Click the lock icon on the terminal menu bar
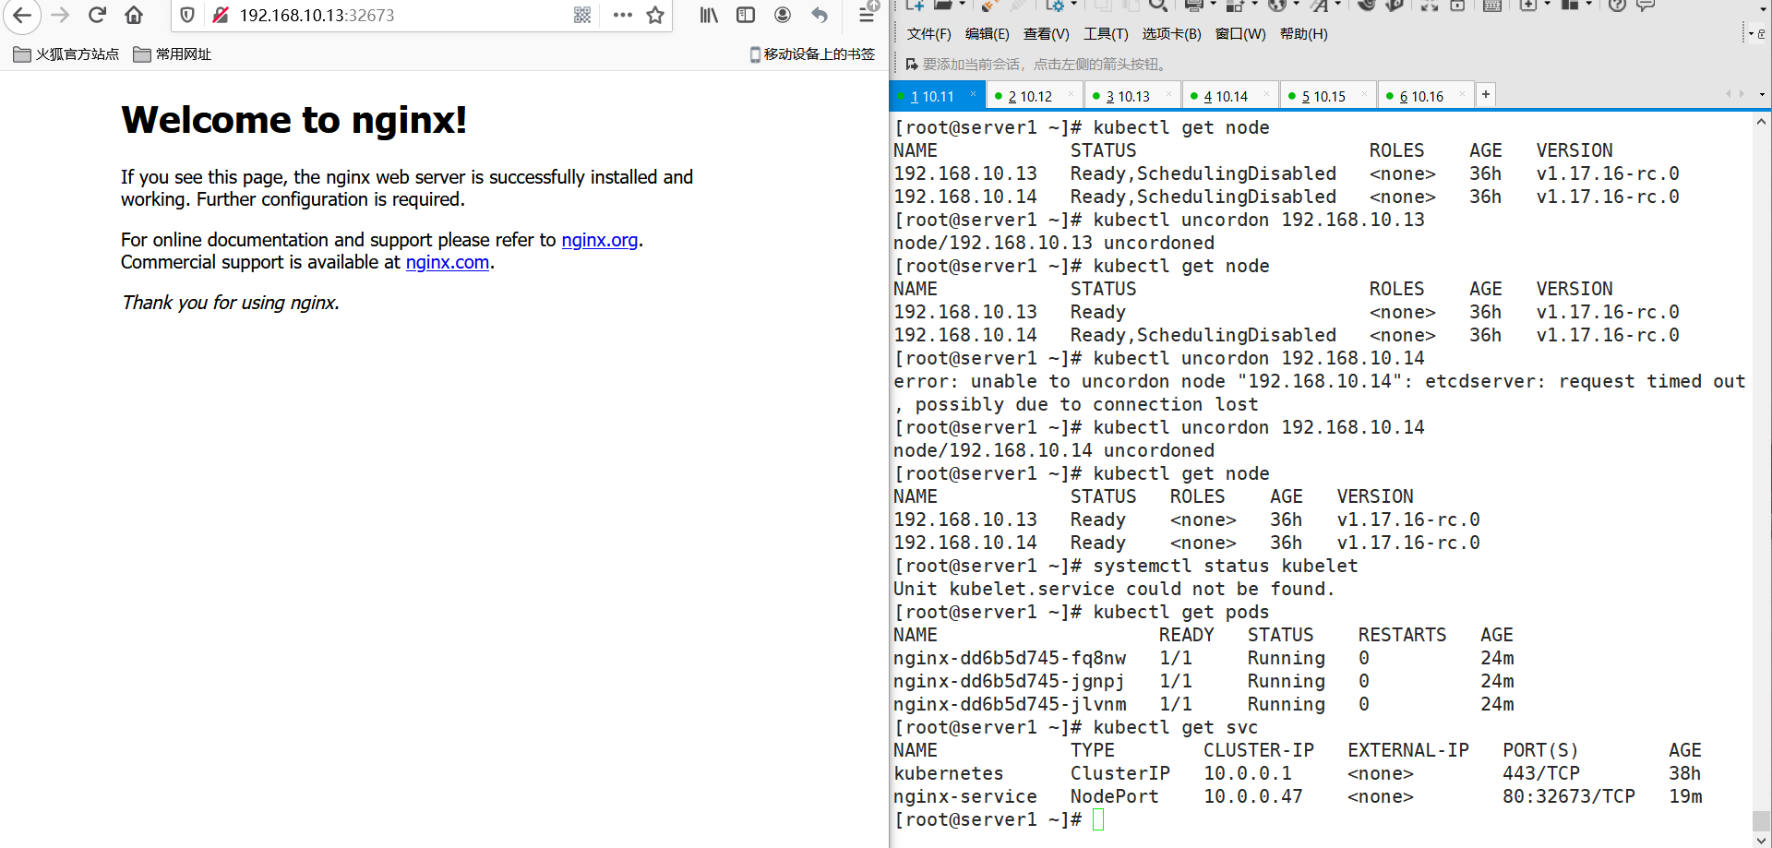1772x848 pixels. point(1761,34)
